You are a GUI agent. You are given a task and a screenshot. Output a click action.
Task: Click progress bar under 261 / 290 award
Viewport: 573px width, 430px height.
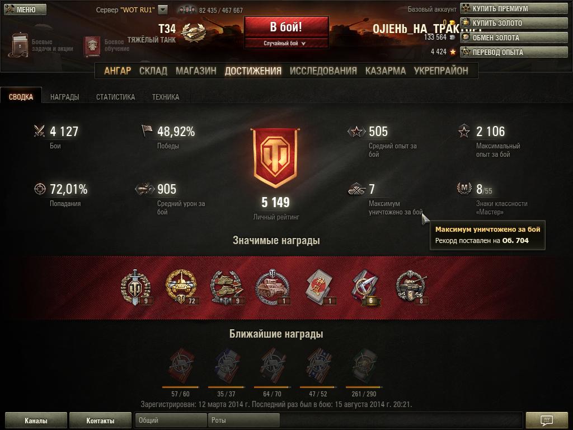tap(364, 387)
